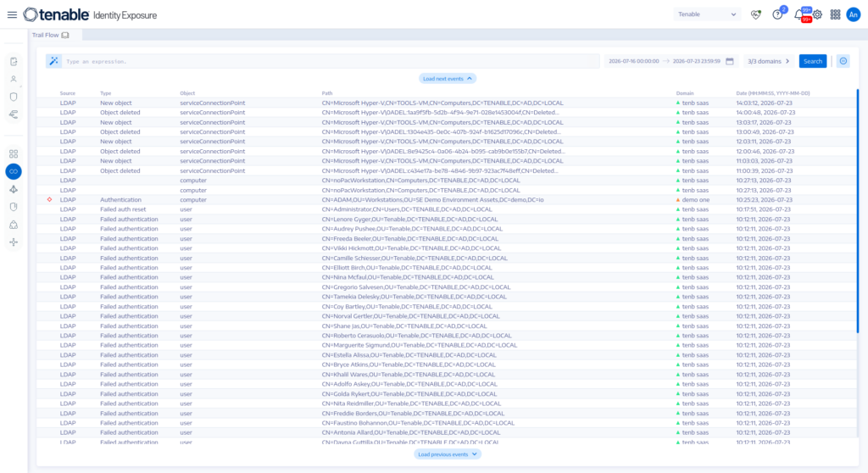Open the Audrey Pushee failed authentication row
This screenshot has width=868, height=473.
446,229
